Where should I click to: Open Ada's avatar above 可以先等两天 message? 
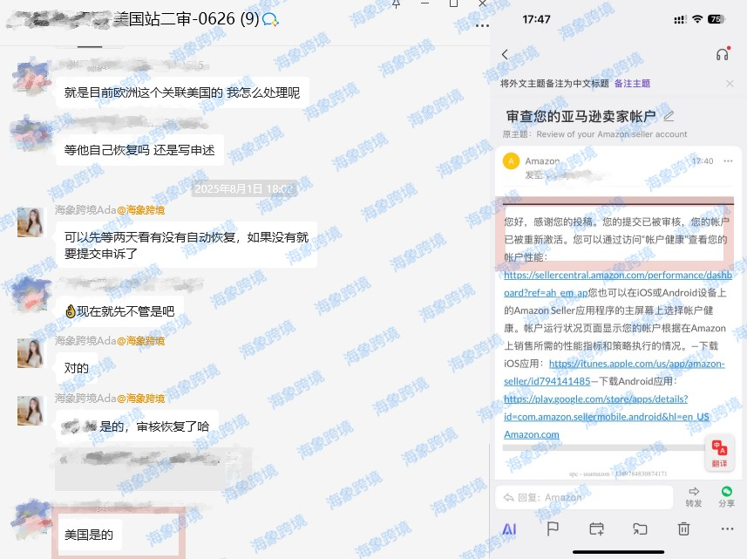31,222
